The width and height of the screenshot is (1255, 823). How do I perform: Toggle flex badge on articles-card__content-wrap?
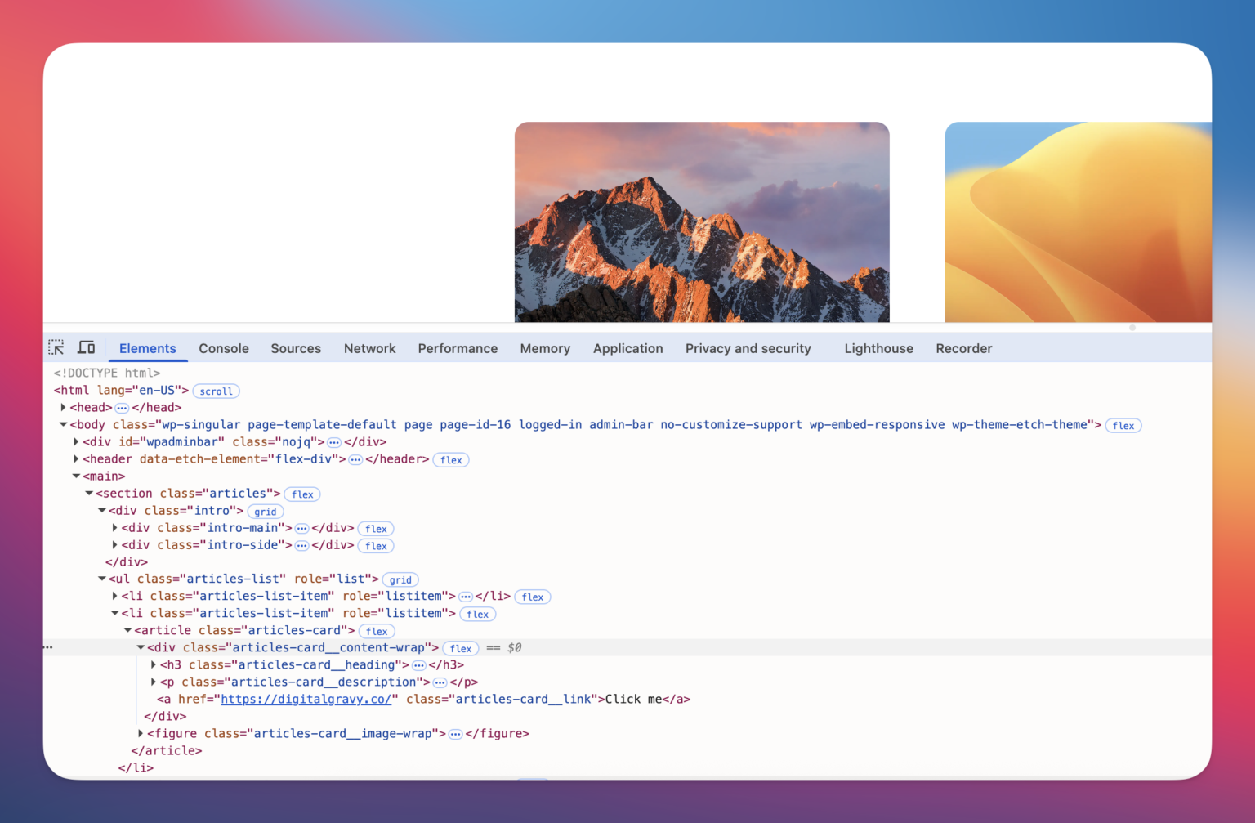point(461,649)
